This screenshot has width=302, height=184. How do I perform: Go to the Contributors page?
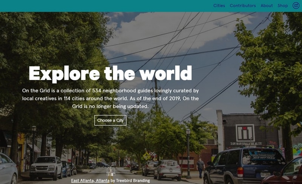[x=243, y=6]
